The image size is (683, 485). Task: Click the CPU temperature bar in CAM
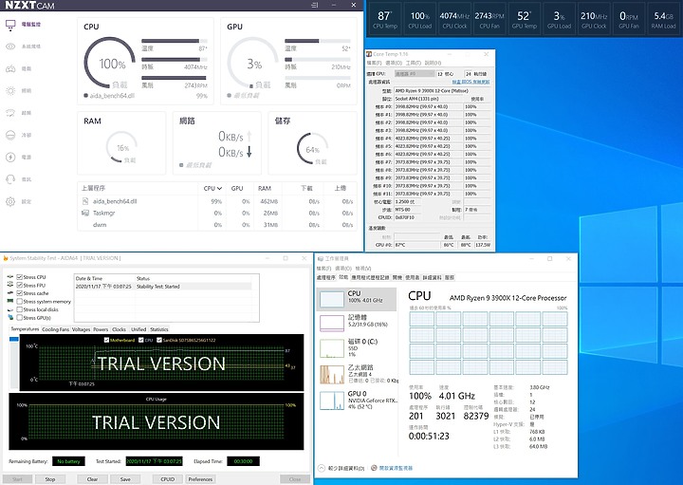[x=175, y=41]
